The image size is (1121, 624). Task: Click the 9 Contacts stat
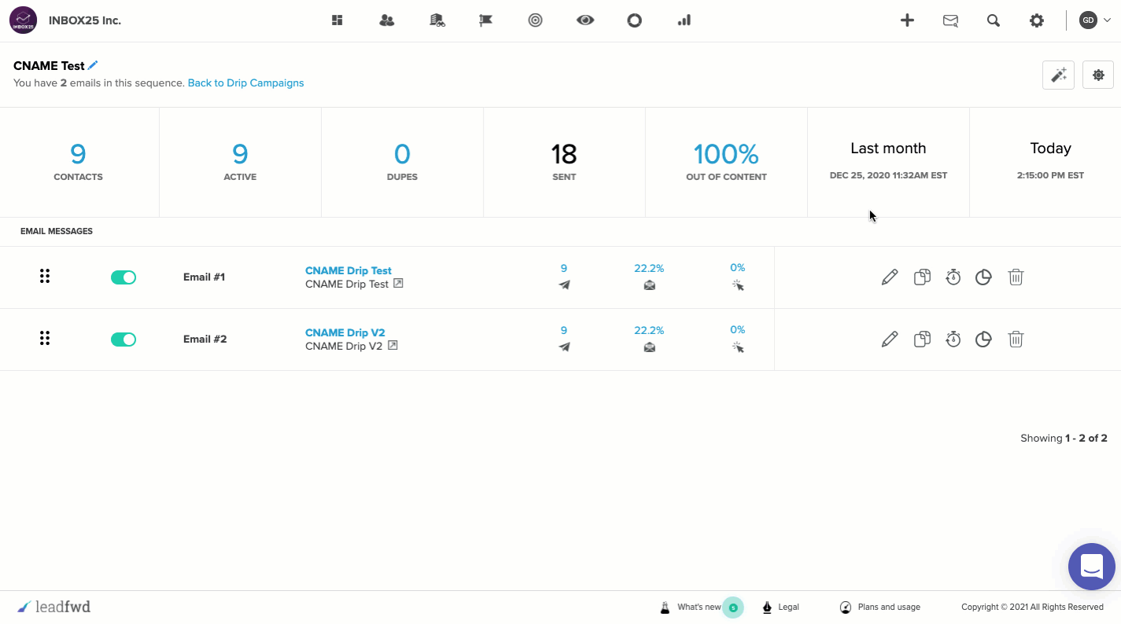[x=79, y=162]
